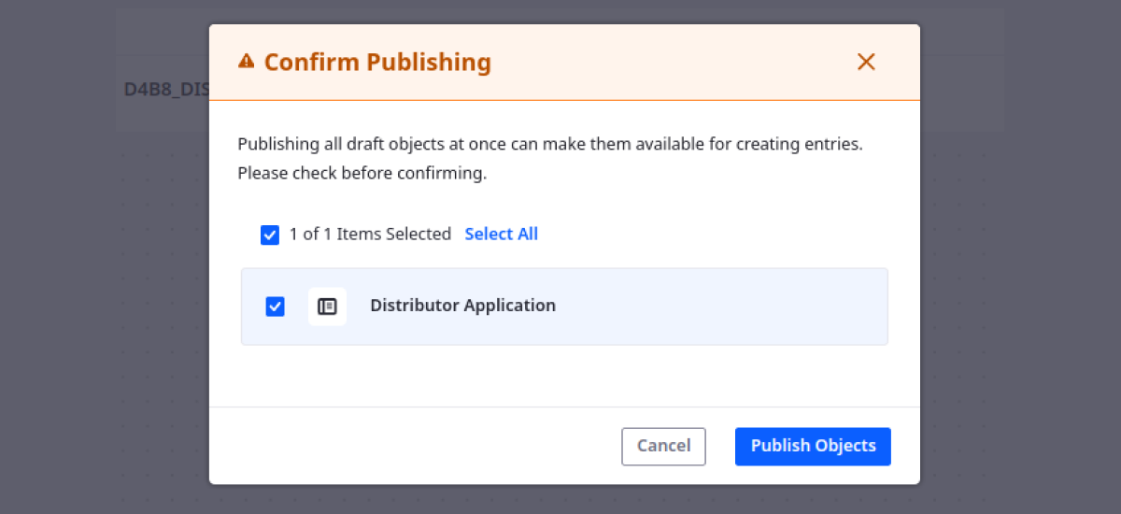
Task: Click the "1 of 1 Items Selected" label
Action: tap(370, 234)
